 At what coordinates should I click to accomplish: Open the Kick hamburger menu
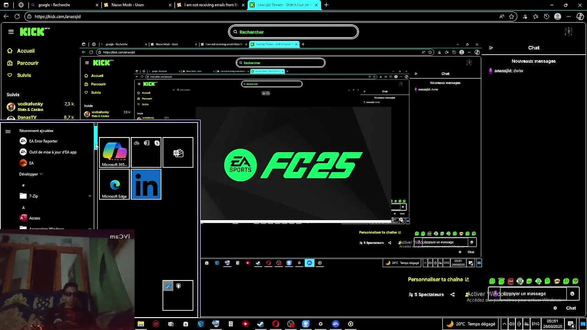coord(11,32)
